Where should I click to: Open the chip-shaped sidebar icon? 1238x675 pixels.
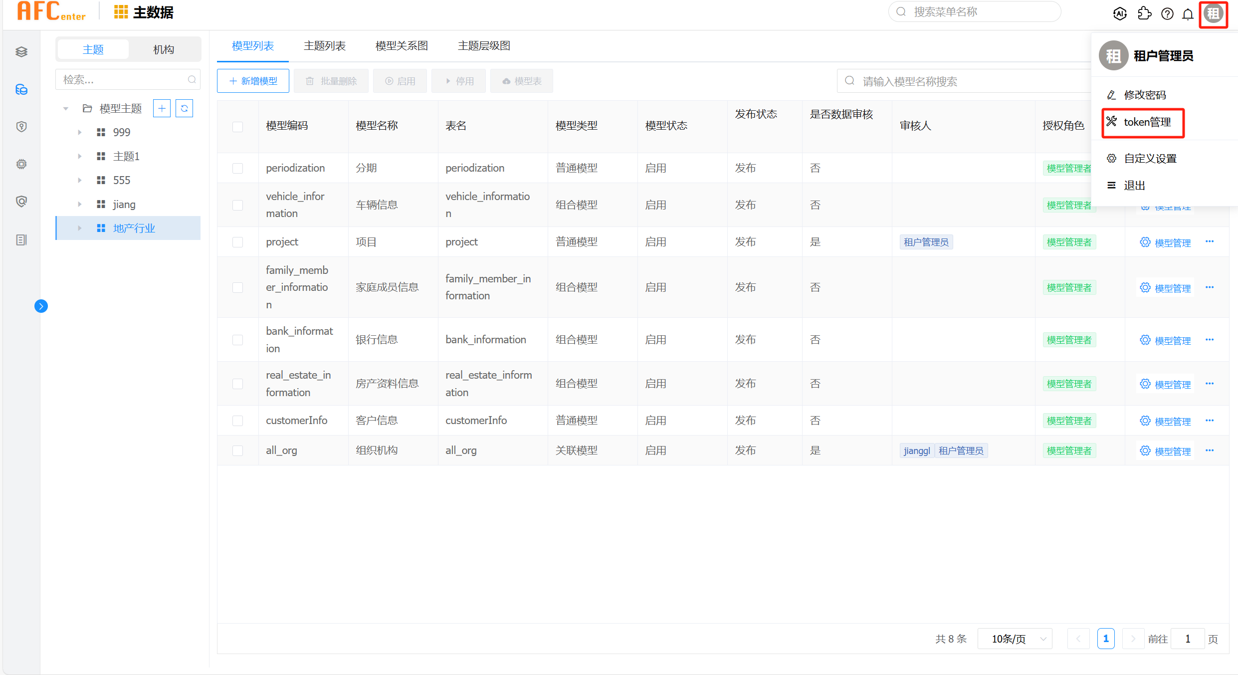tap(21, 164)
